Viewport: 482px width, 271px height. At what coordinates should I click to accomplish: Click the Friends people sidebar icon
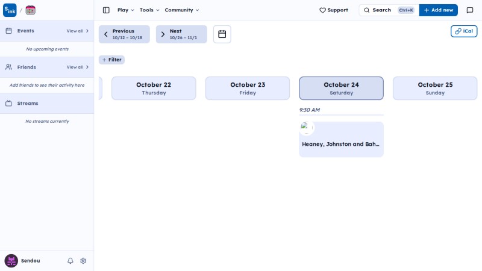coord(8,67)
